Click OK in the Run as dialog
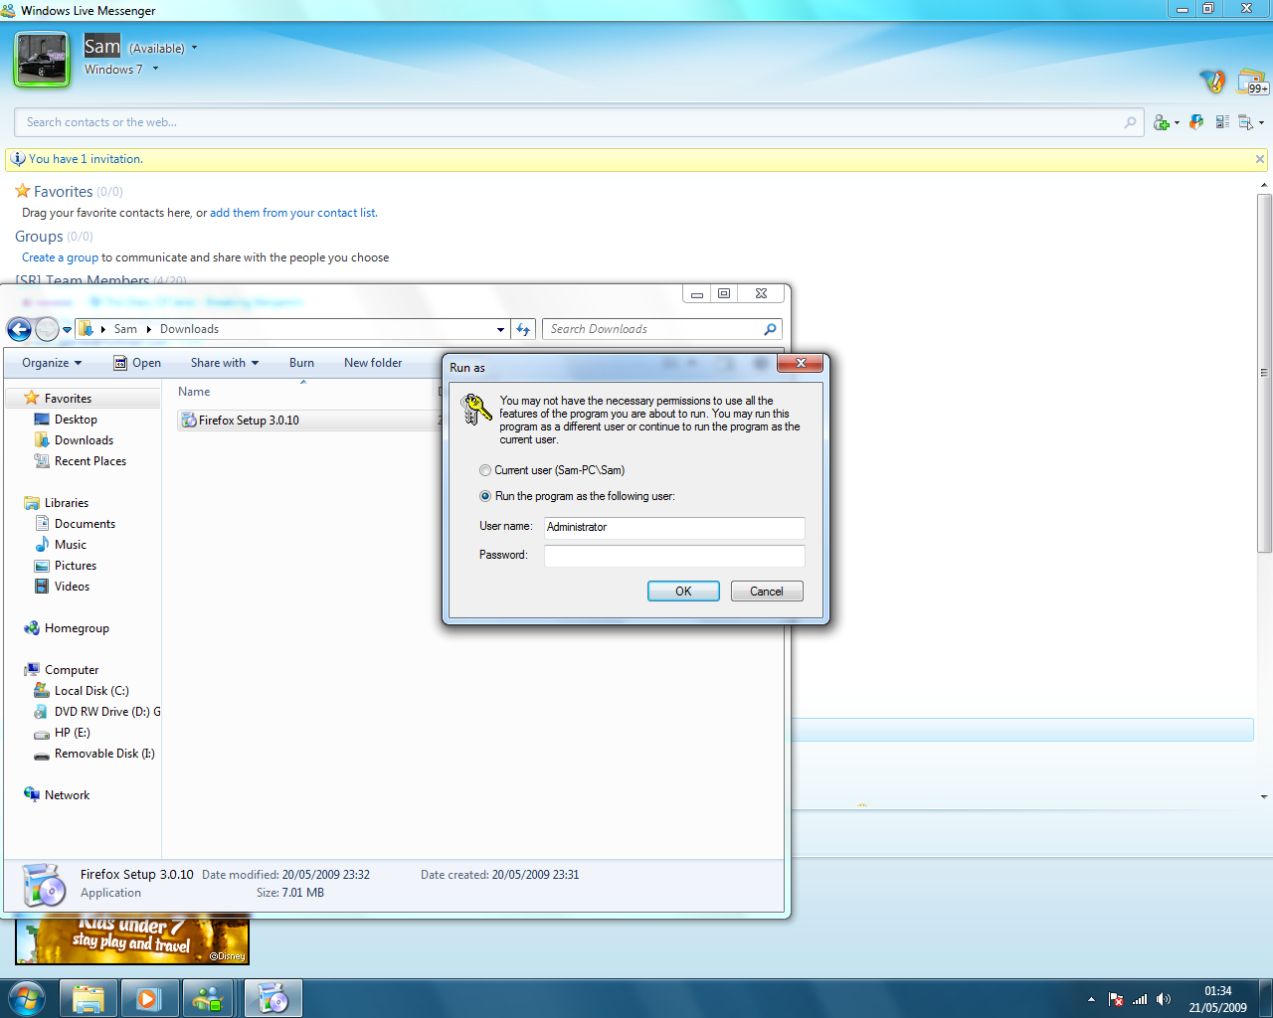1273x1018 pixels. point(683,592)
